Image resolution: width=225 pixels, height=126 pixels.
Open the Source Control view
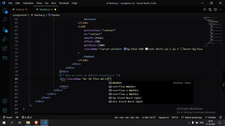point(5,29)
